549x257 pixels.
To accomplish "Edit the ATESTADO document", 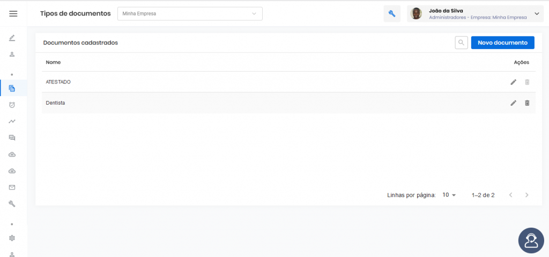I will tap(513, 82).
